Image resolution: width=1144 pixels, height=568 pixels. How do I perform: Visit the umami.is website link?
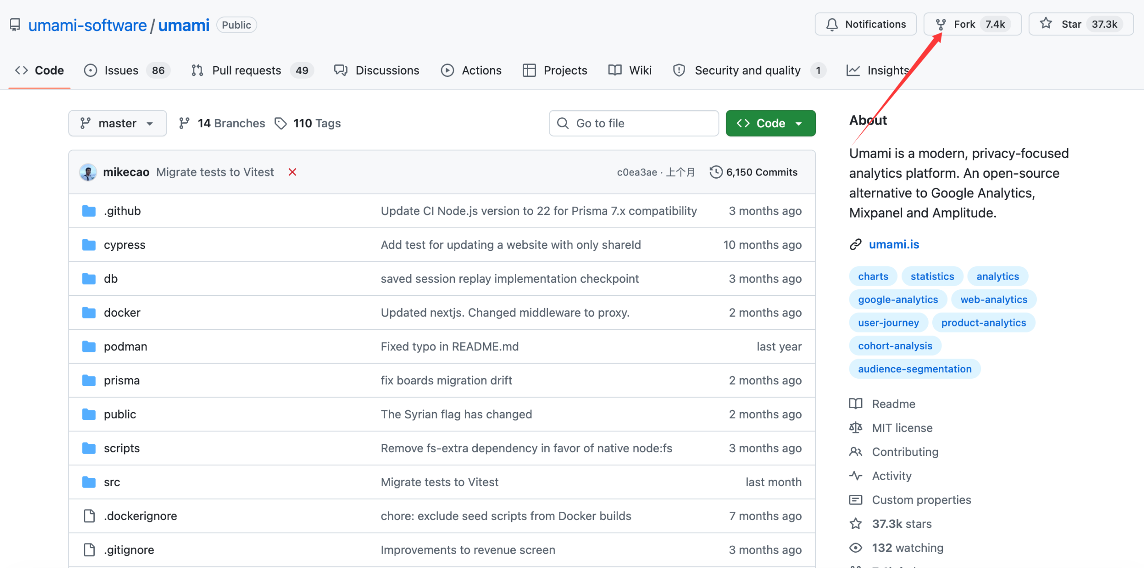click(x=894, y=245)
